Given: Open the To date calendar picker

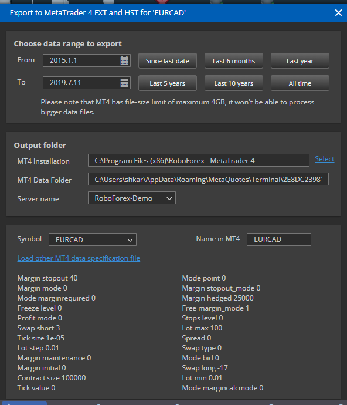Looking at the screenshot, I should coord(124,83).
